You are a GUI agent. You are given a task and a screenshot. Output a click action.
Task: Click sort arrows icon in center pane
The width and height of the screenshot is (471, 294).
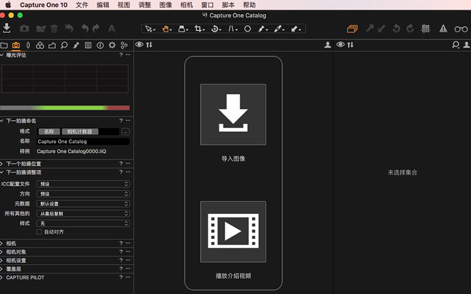(x=150, y=45)
